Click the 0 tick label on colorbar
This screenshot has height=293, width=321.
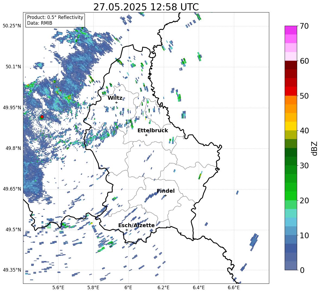(302, 270)
